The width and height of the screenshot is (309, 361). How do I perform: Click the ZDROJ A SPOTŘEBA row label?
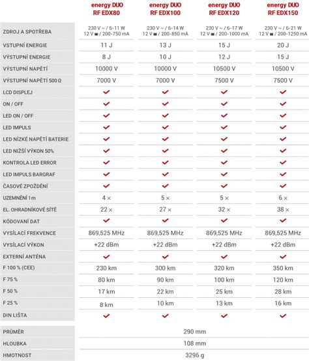click(27, 32)
